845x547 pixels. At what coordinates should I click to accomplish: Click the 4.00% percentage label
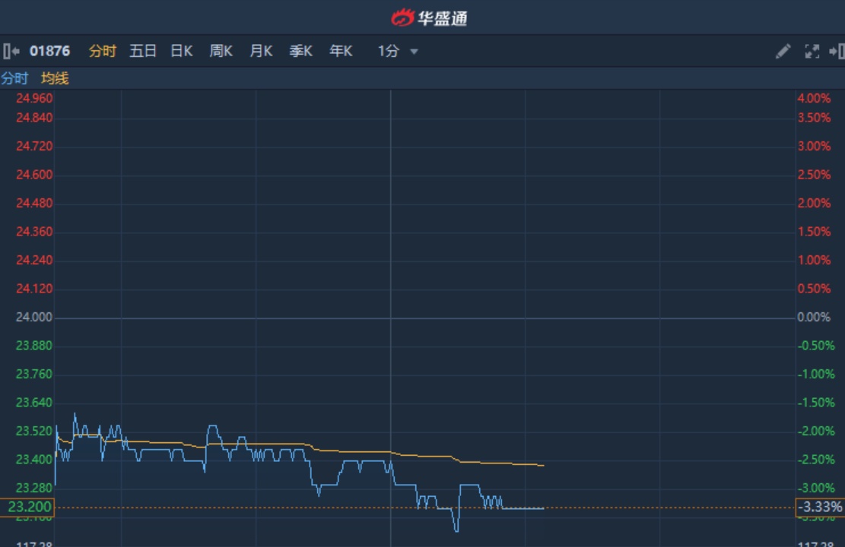(814, 99)
